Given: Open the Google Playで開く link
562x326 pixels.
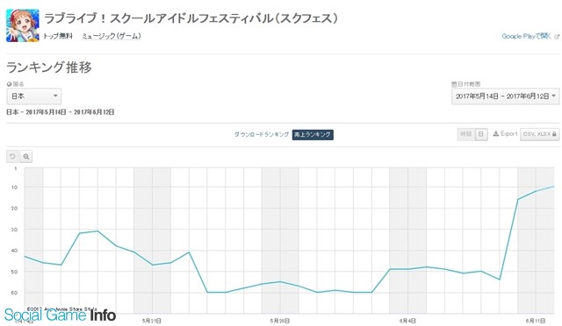Looking at the screenshot, I should coord(527,36).
